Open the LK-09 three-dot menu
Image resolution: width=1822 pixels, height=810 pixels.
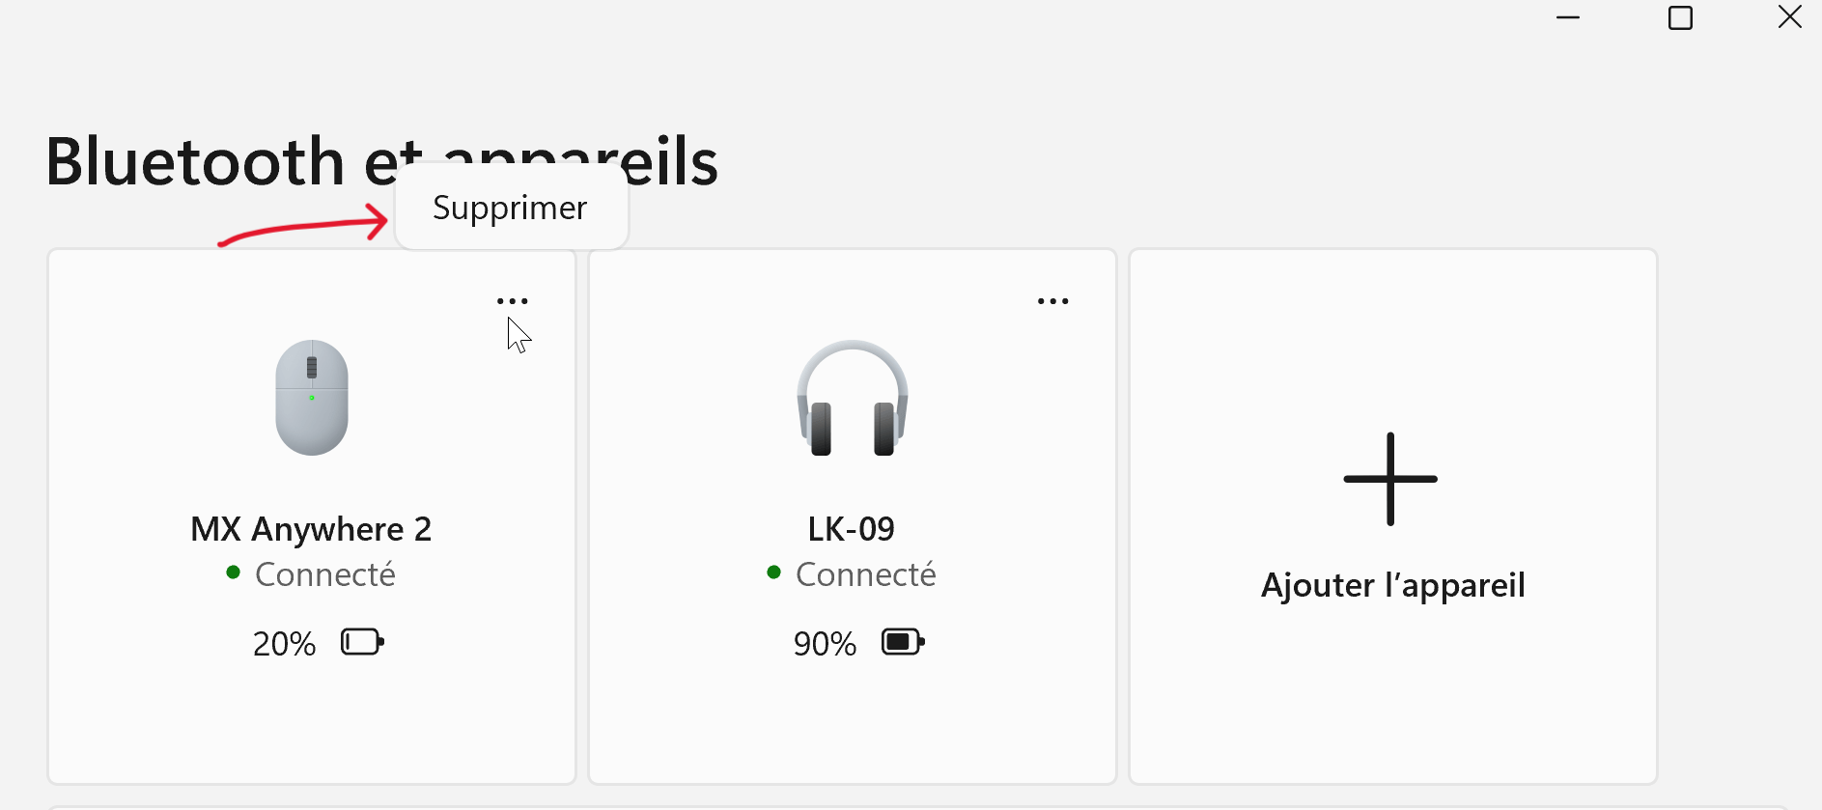pos(1052,301)
